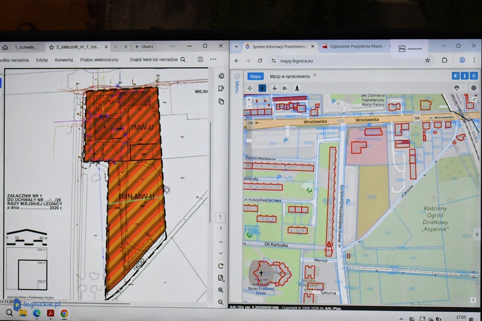Rotate the PDF page using the rotate icon
This screenshot has width=482, height=321.
(221, 266)
